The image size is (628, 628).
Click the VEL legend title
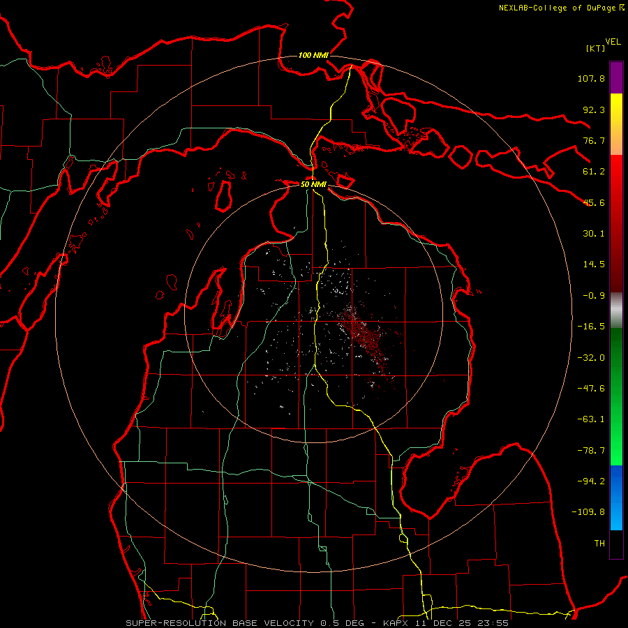pyautogui.click(x=613, y=42)
